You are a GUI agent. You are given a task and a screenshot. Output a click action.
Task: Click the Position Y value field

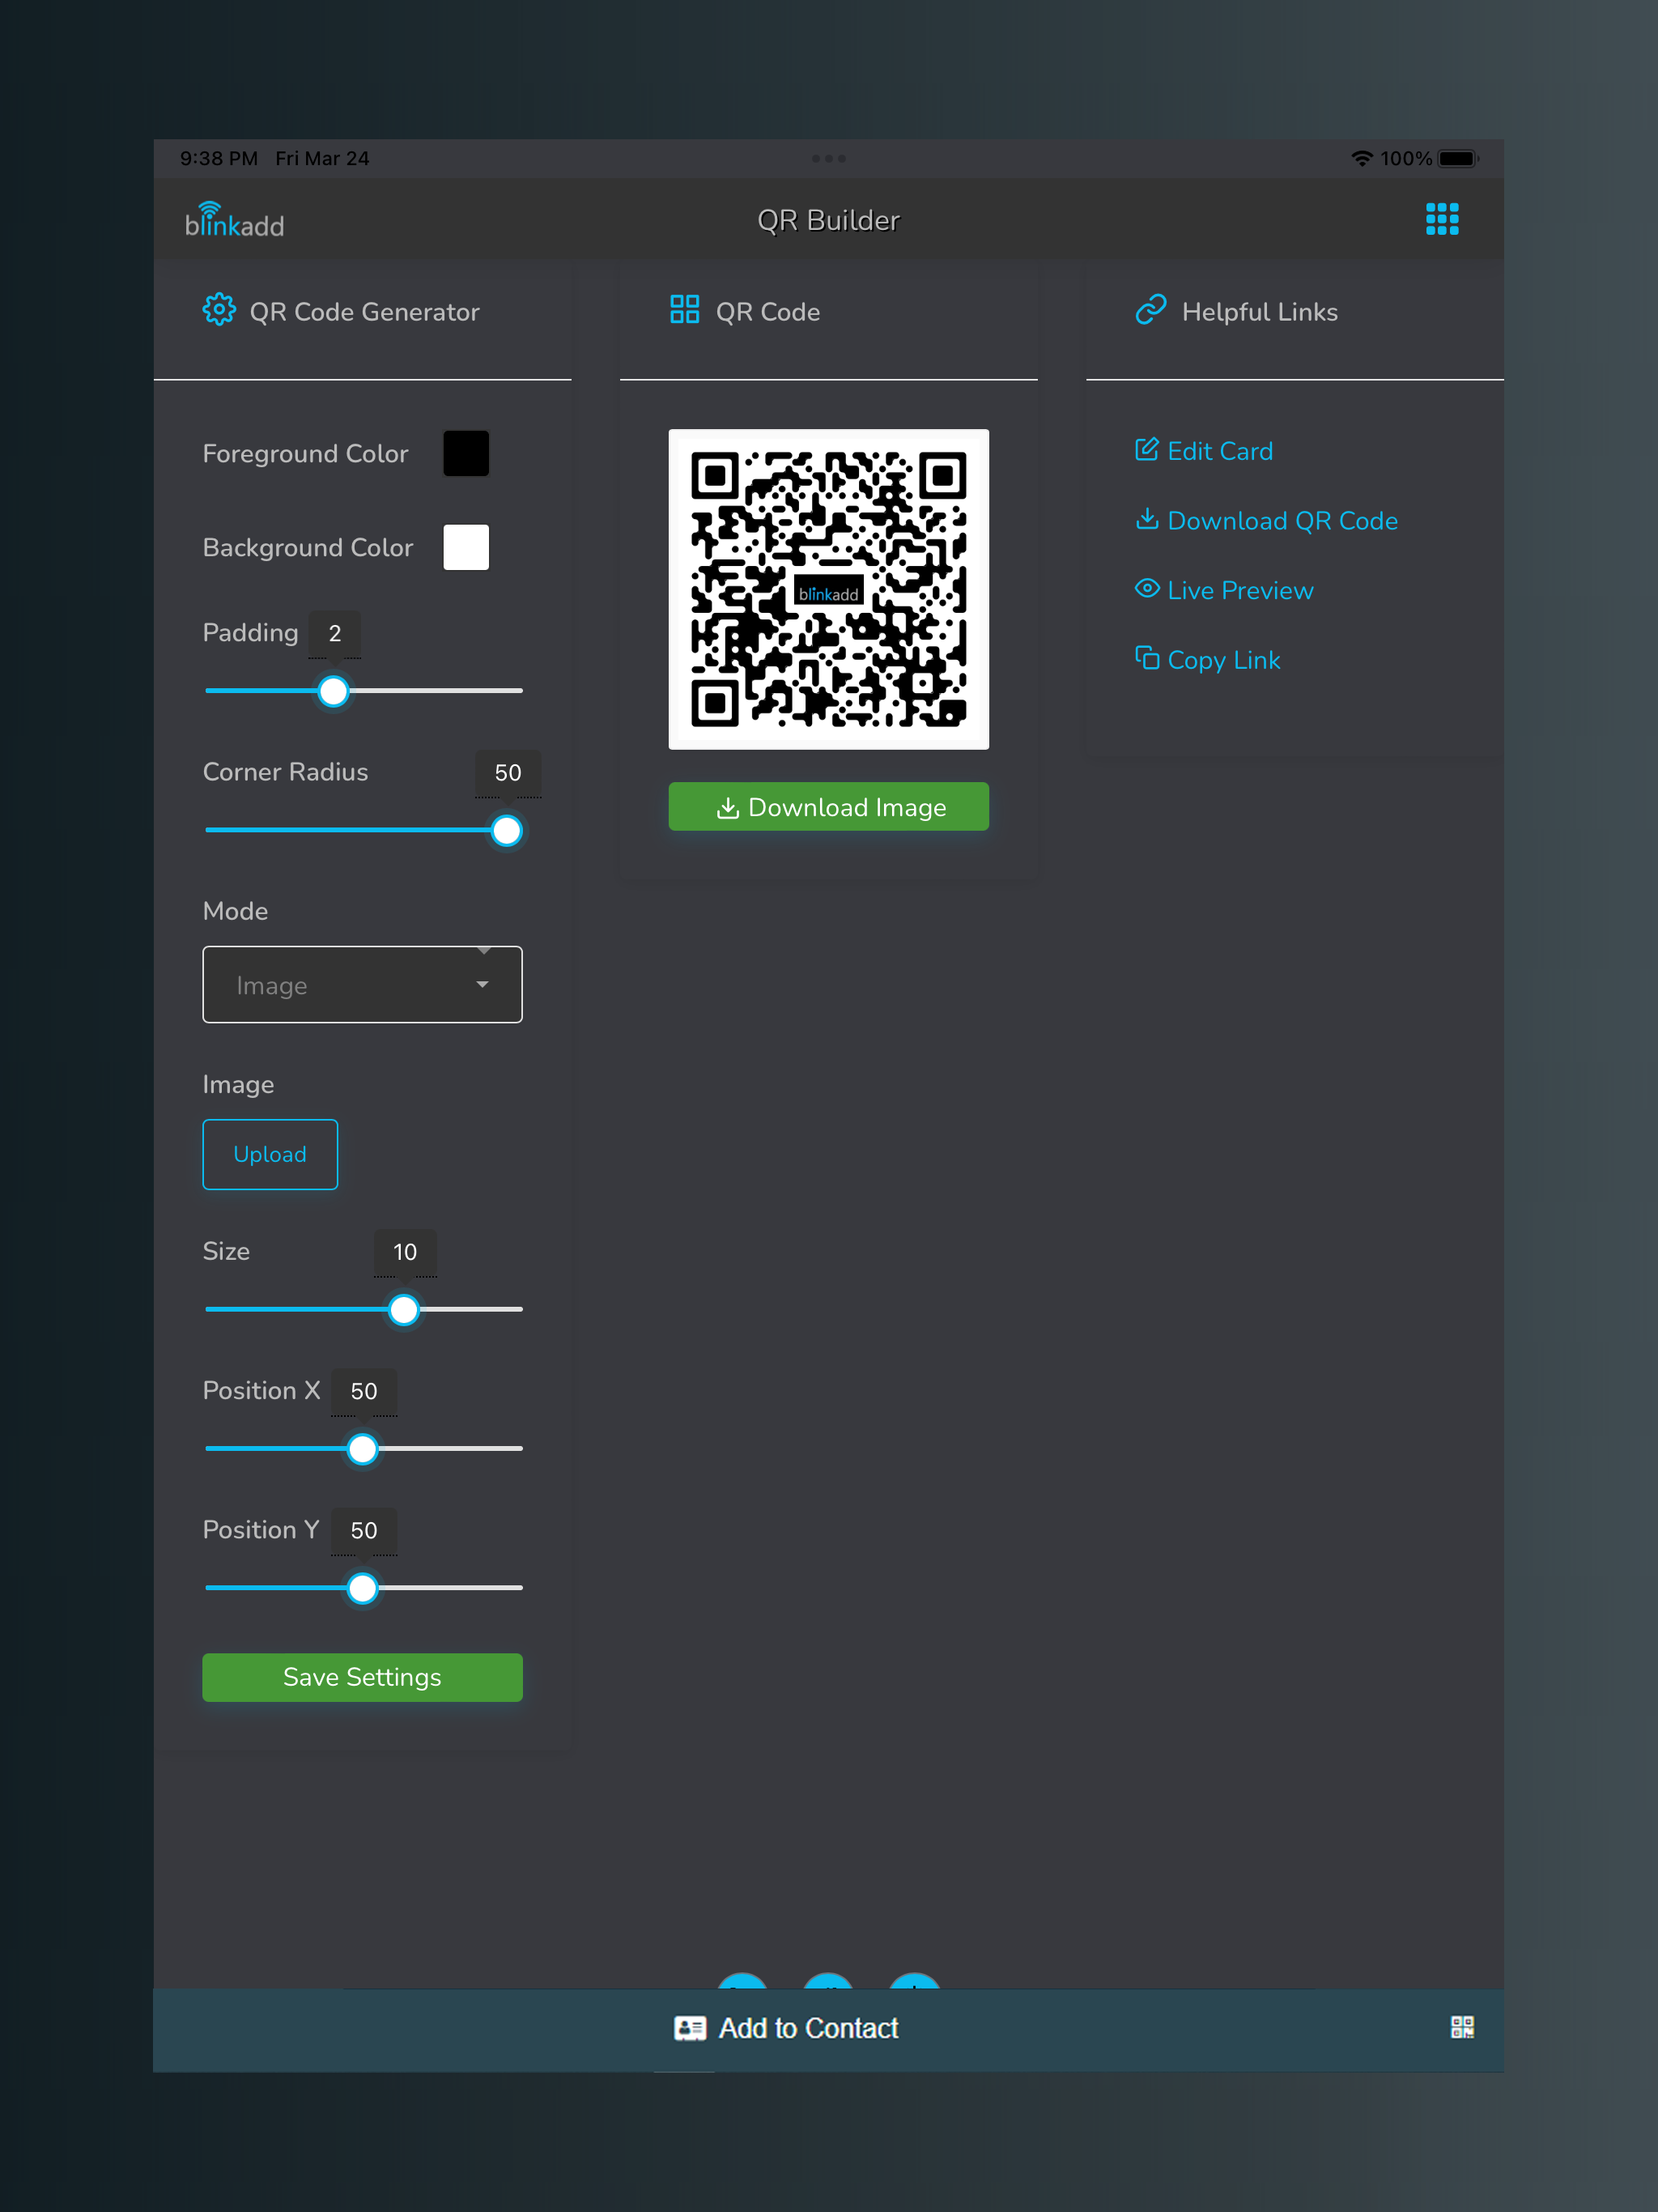(364, 1530)
